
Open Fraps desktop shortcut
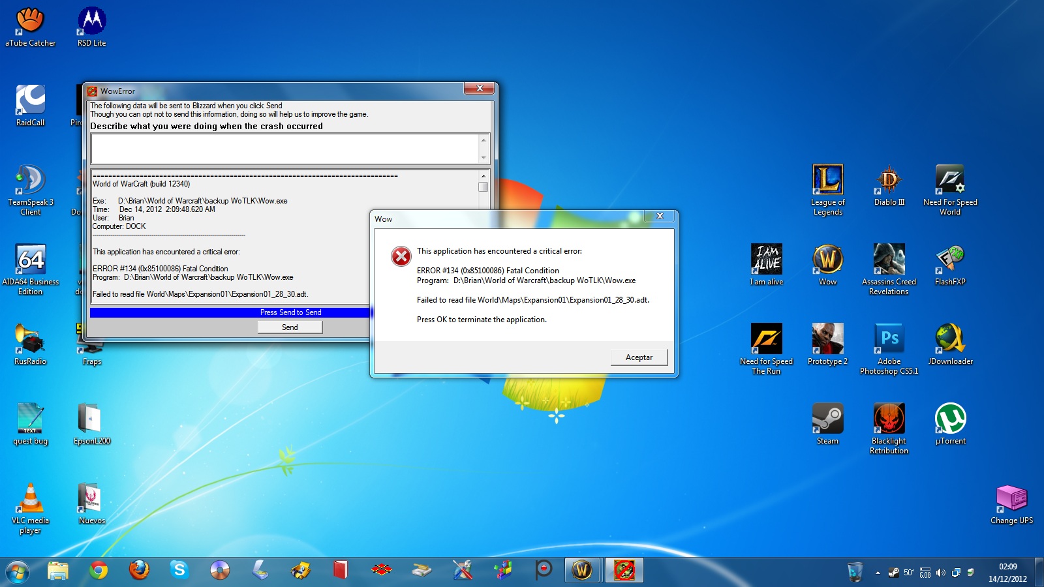click(x=92, y=352)
